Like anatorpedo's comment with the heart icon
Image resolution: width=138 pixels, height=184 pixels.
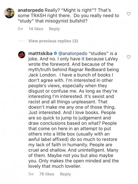click(x=128, y=14)
